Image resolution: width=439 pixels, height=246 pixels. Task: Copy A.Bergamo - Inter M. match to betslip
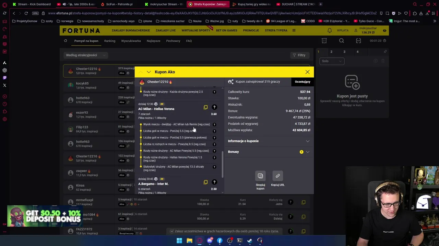[x=206, y=182]
